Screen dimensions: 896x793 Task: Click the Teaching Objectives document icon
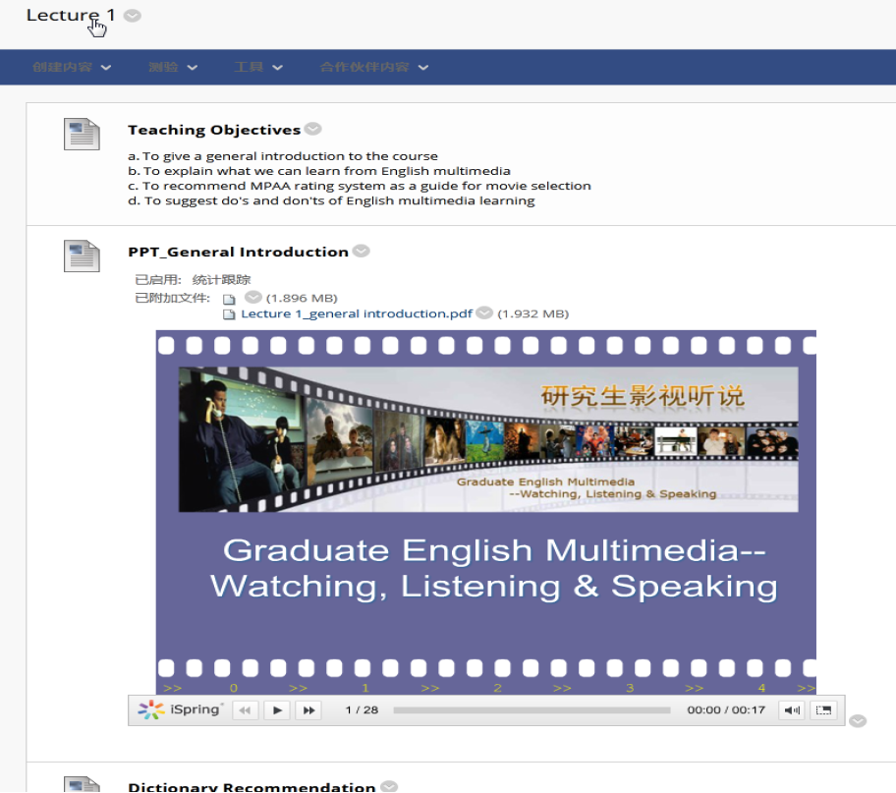click(x=82, y=134)
